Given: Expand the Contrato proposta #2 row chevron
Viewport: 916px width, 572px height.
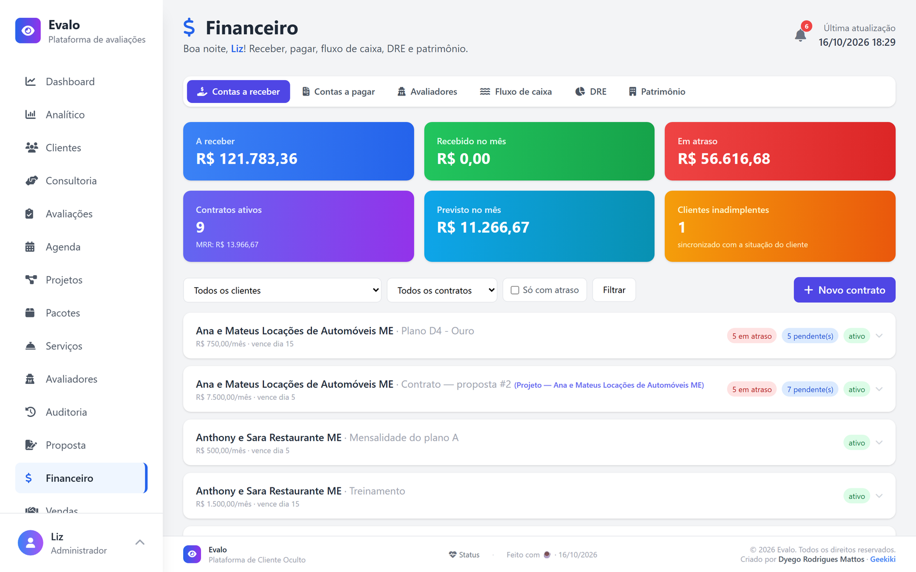Looking at the screenshot, I should pyautogui.click(x=879, y=389).
